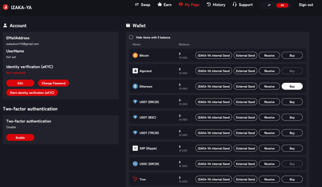
Task: Click the UserName Not set value
Action: pyautogui.click(x=11, y=57)
